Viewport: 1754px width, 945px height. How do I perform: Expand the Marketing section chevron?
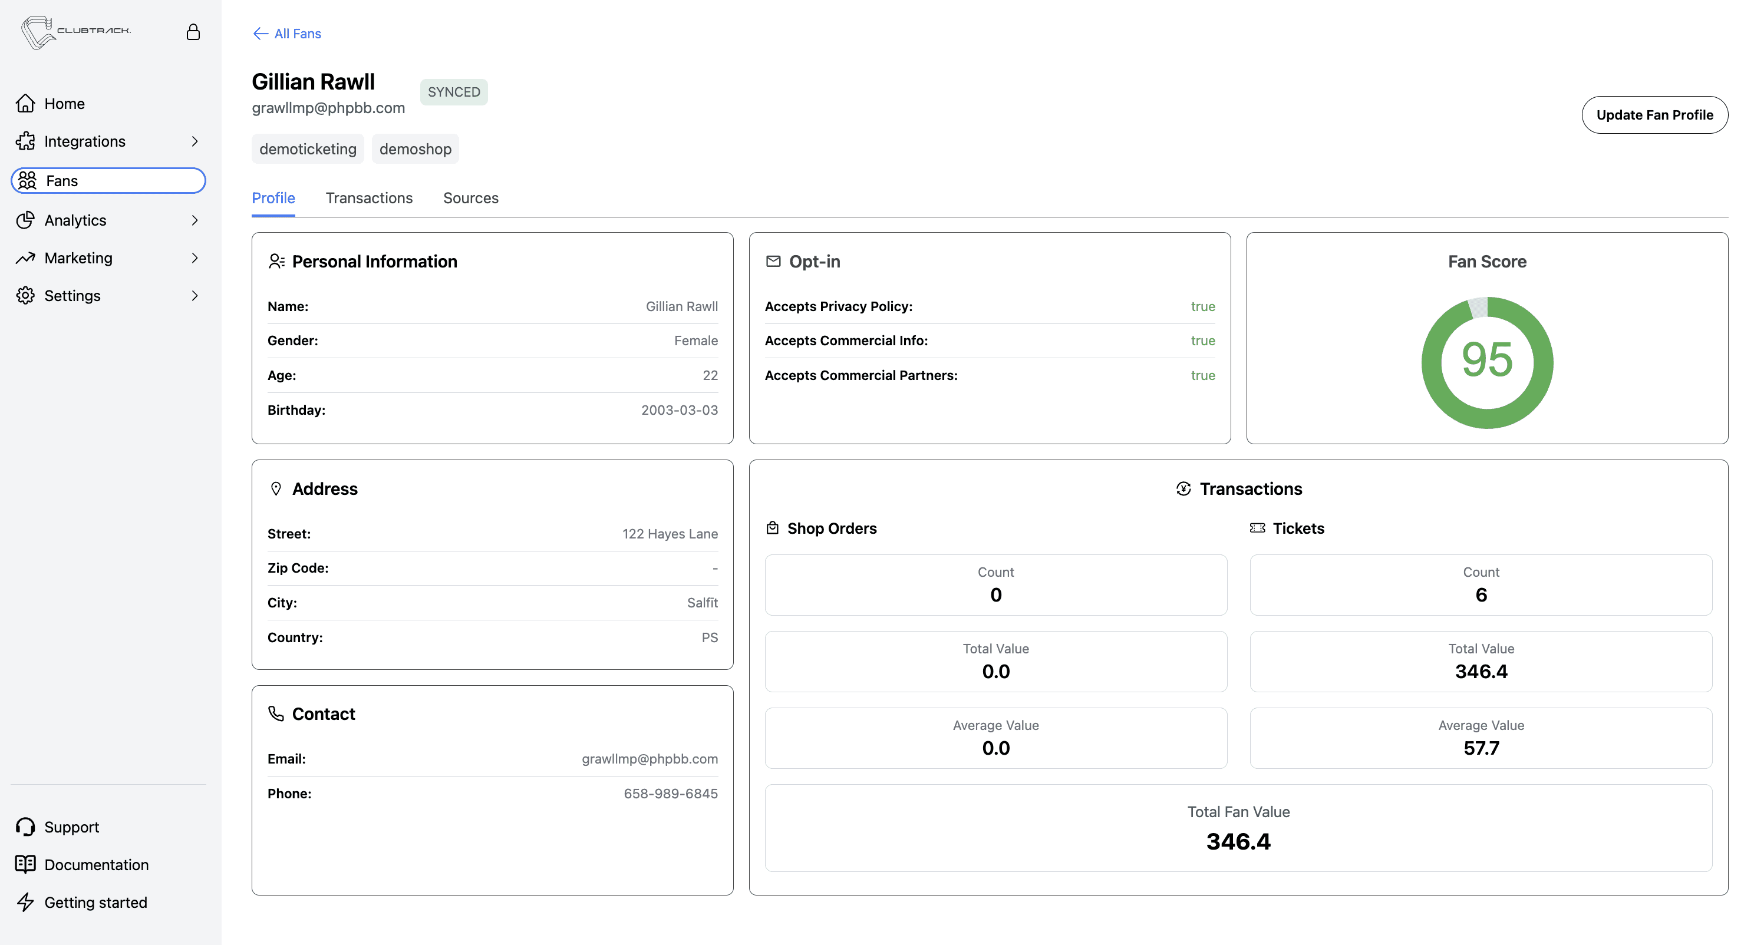point(194,258)
